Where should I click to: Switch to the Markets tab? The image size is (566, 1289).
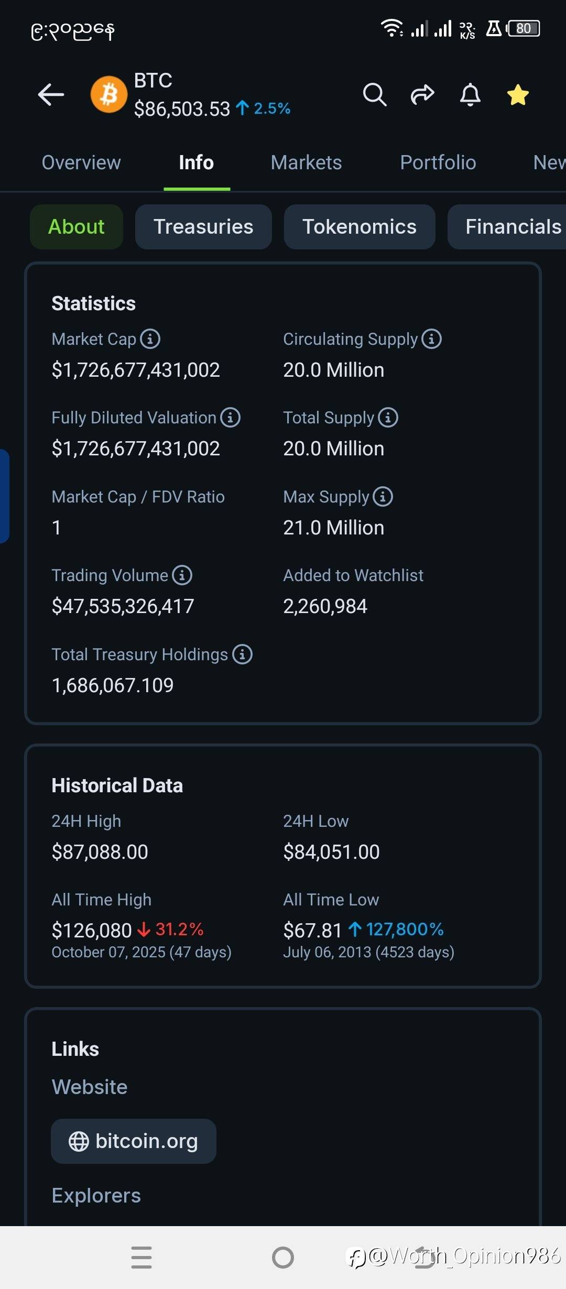click(306, 162)
